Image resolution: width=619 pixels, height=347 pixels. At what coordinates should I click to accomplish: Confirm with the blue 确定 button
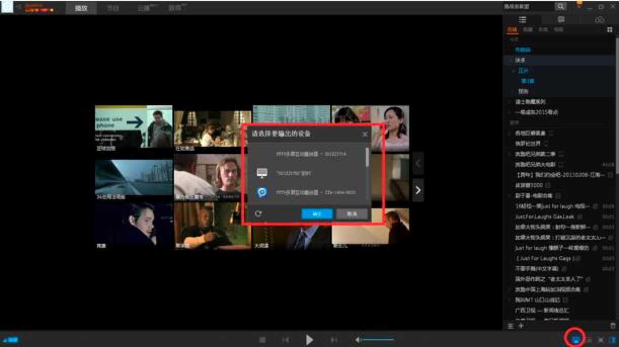[318, 214]
